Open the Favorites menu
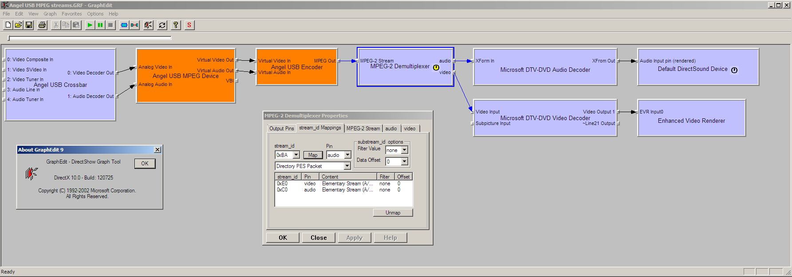The height and width of the screenshot is (277, 792). tap(72, 14)
